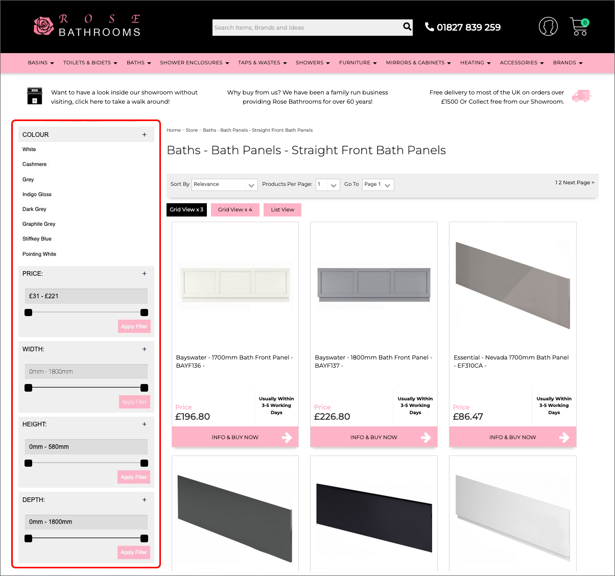Toggle Grid View x 3 display
Screen dimensions: 615x576
(x=186, y=209)
